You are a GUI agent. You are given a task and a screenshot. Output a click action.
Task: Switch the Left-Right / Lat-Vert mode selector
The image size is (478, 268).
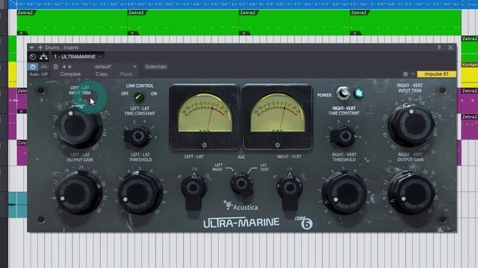click(x=242, y=184)
